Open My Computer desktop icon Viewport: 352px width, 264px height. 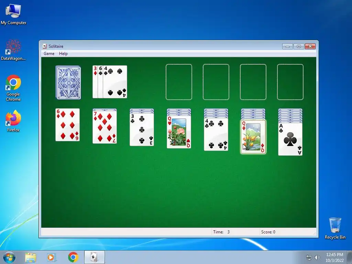pyautogui.click(x=13, y=14)
